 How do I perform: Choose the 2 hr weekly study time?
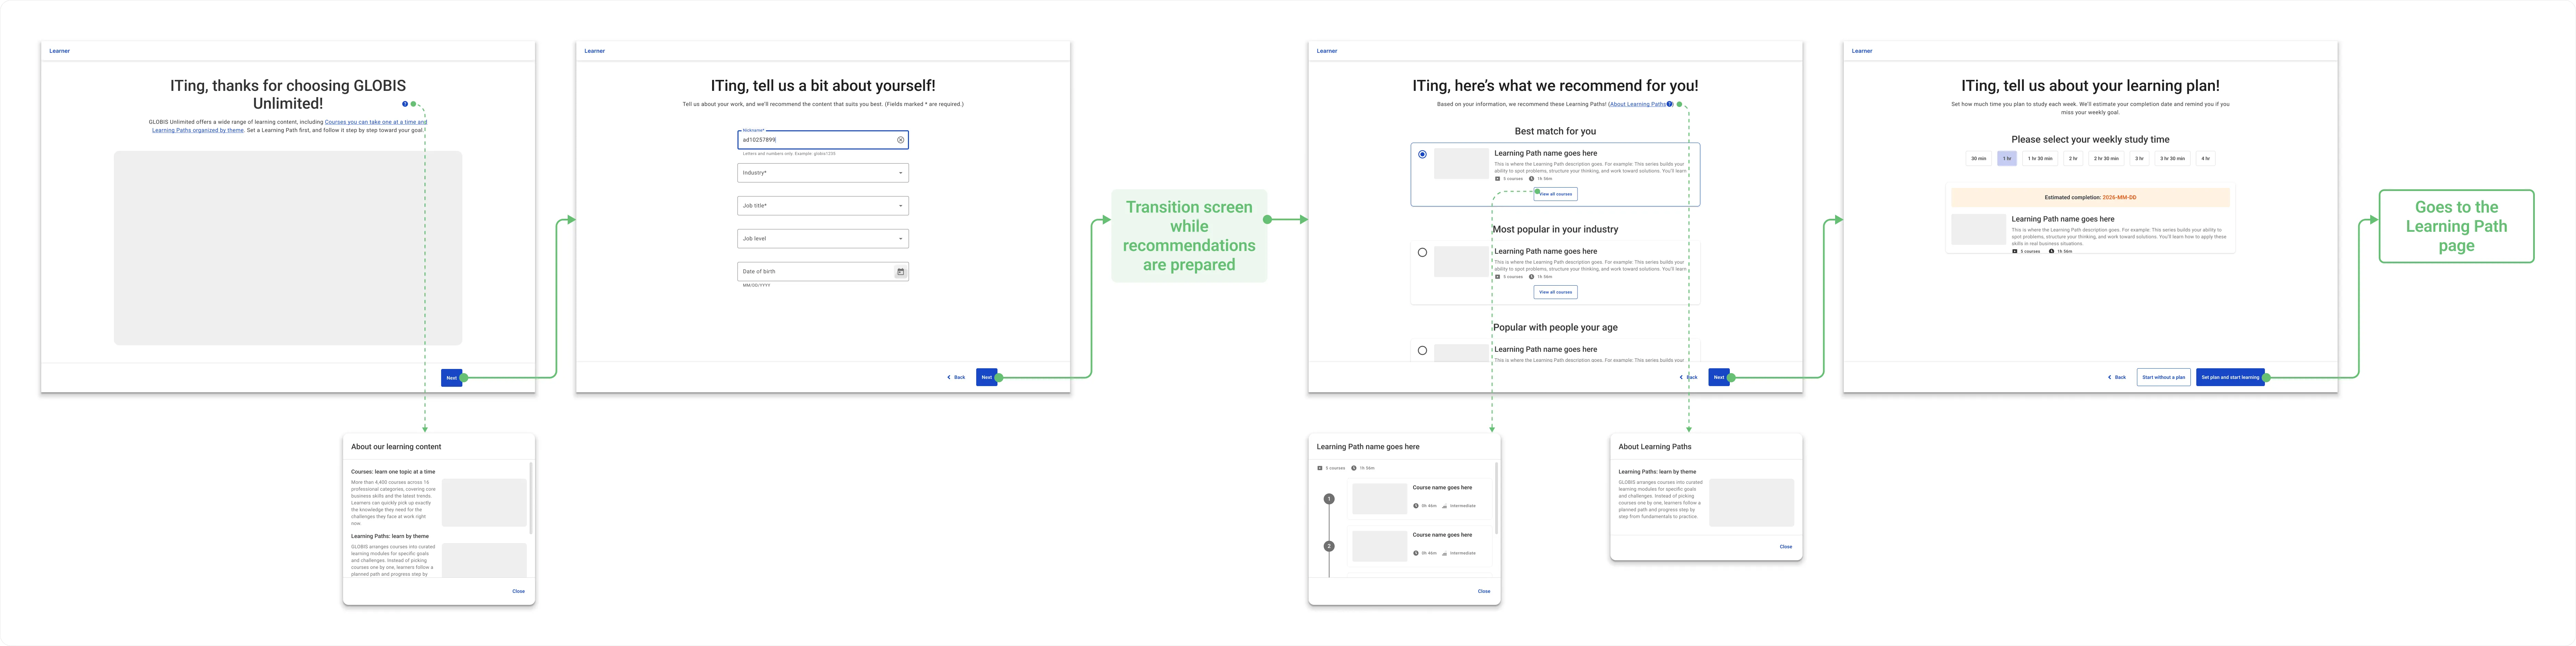point(2073,158)
